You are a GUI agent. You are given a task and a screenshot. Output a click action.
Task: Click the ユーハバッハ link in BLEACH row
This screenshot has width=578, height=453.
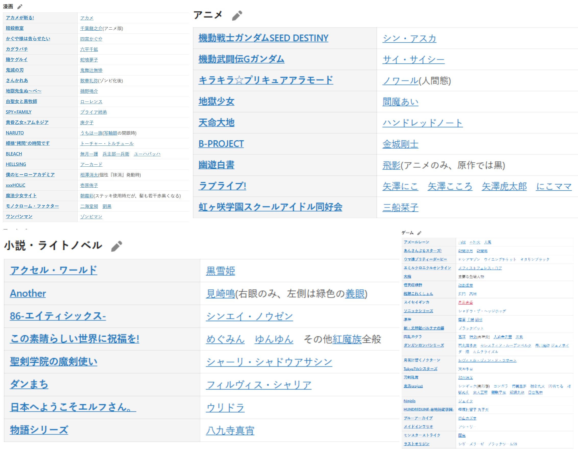pos(147,154)
